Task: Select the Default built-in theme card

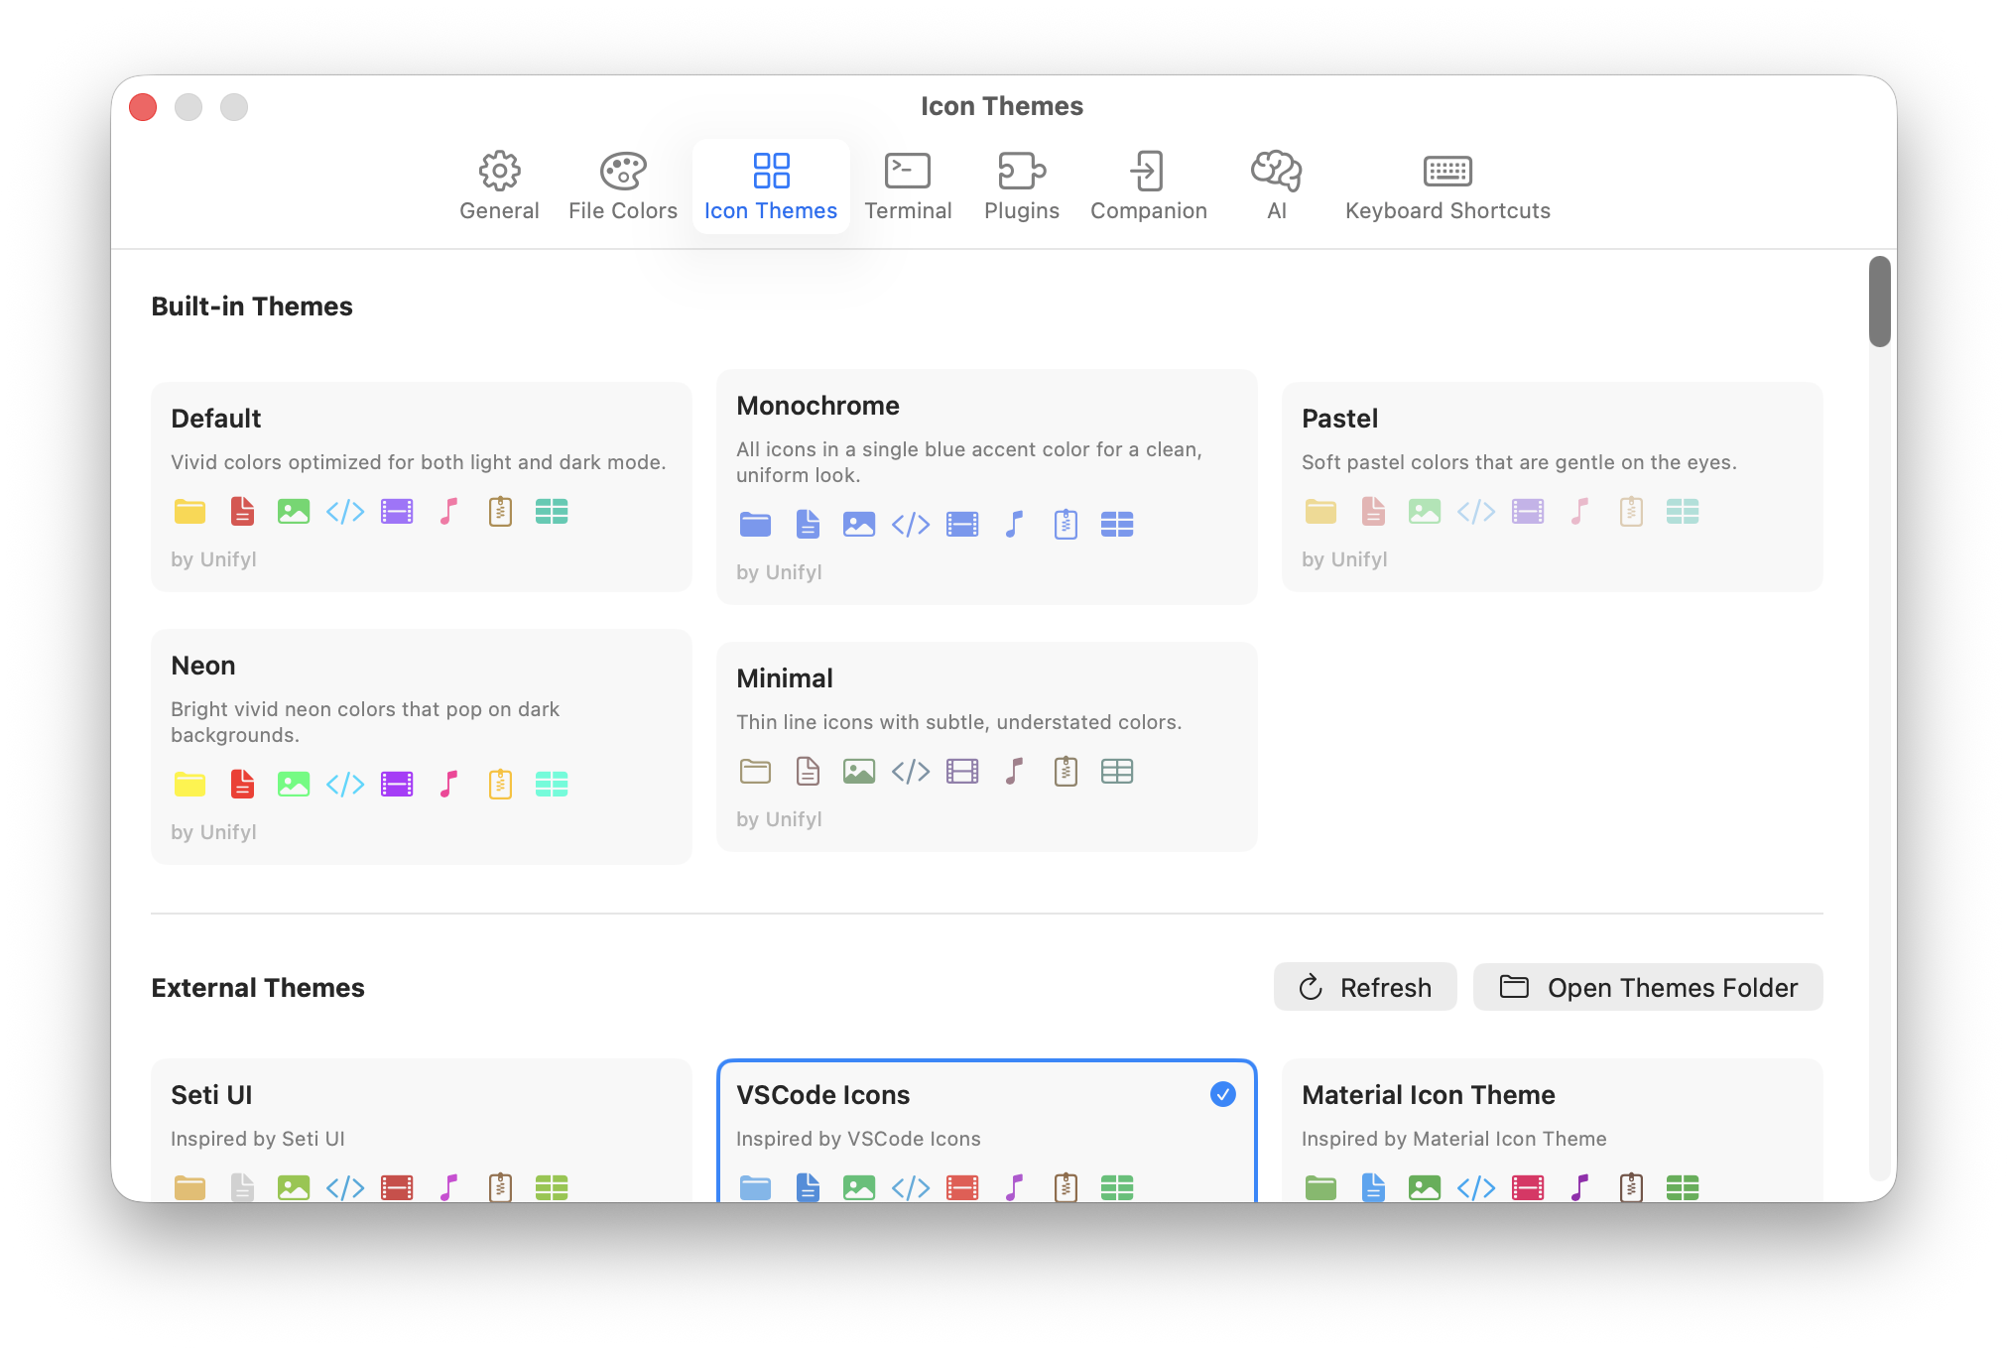Action: [421, 486]
